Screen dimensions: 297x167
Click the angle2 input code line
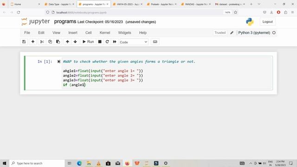pyautogui.click(x=103, y=76)
